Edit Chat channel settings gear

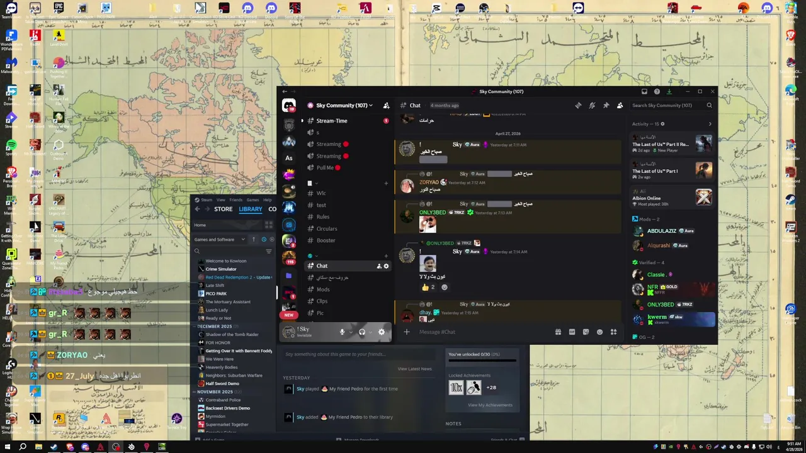(x=386, y=266)
